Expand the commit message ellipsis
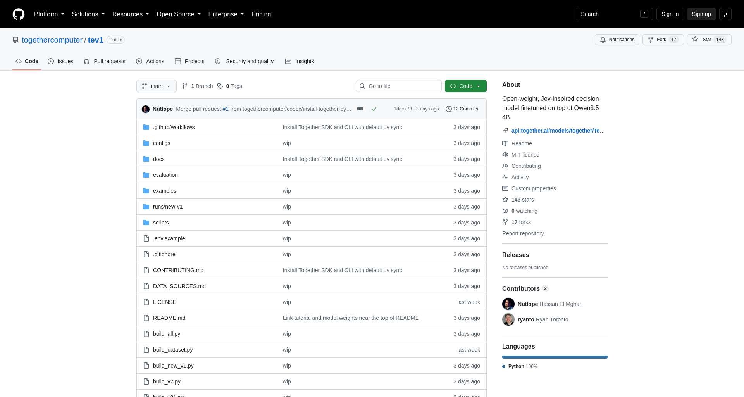 tap(360, 109)
